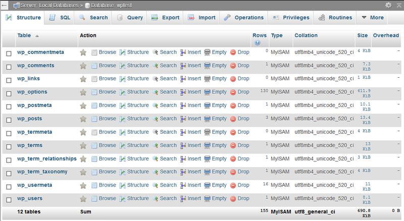Select wp_postmeta checkbox
404x221 pixels.
click(9, 106)
